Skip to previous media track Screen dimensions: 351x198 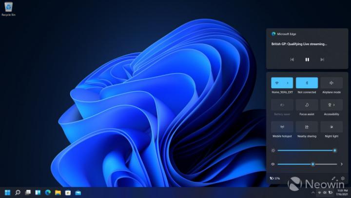[292, 59]
